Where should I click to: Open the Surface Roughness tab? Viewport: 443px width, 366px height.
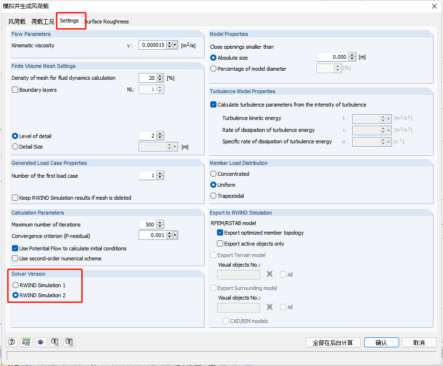pos(107,22)
